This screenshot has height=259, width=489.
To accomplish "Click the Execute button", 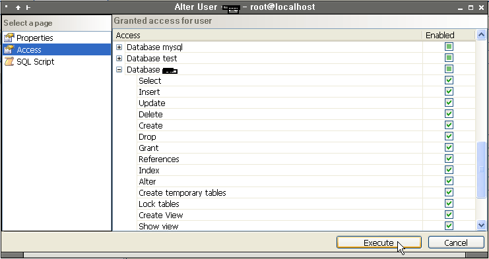I will (x=379, y=243).
